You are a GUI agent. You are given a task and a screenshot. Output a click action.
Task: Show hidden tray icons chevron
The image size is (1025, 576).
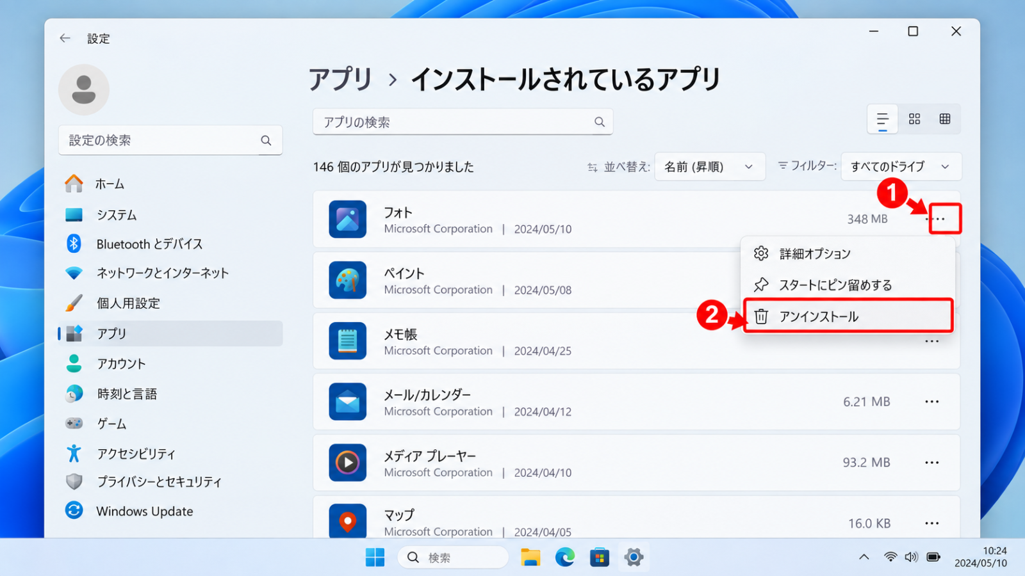click(x=864, y=557)
